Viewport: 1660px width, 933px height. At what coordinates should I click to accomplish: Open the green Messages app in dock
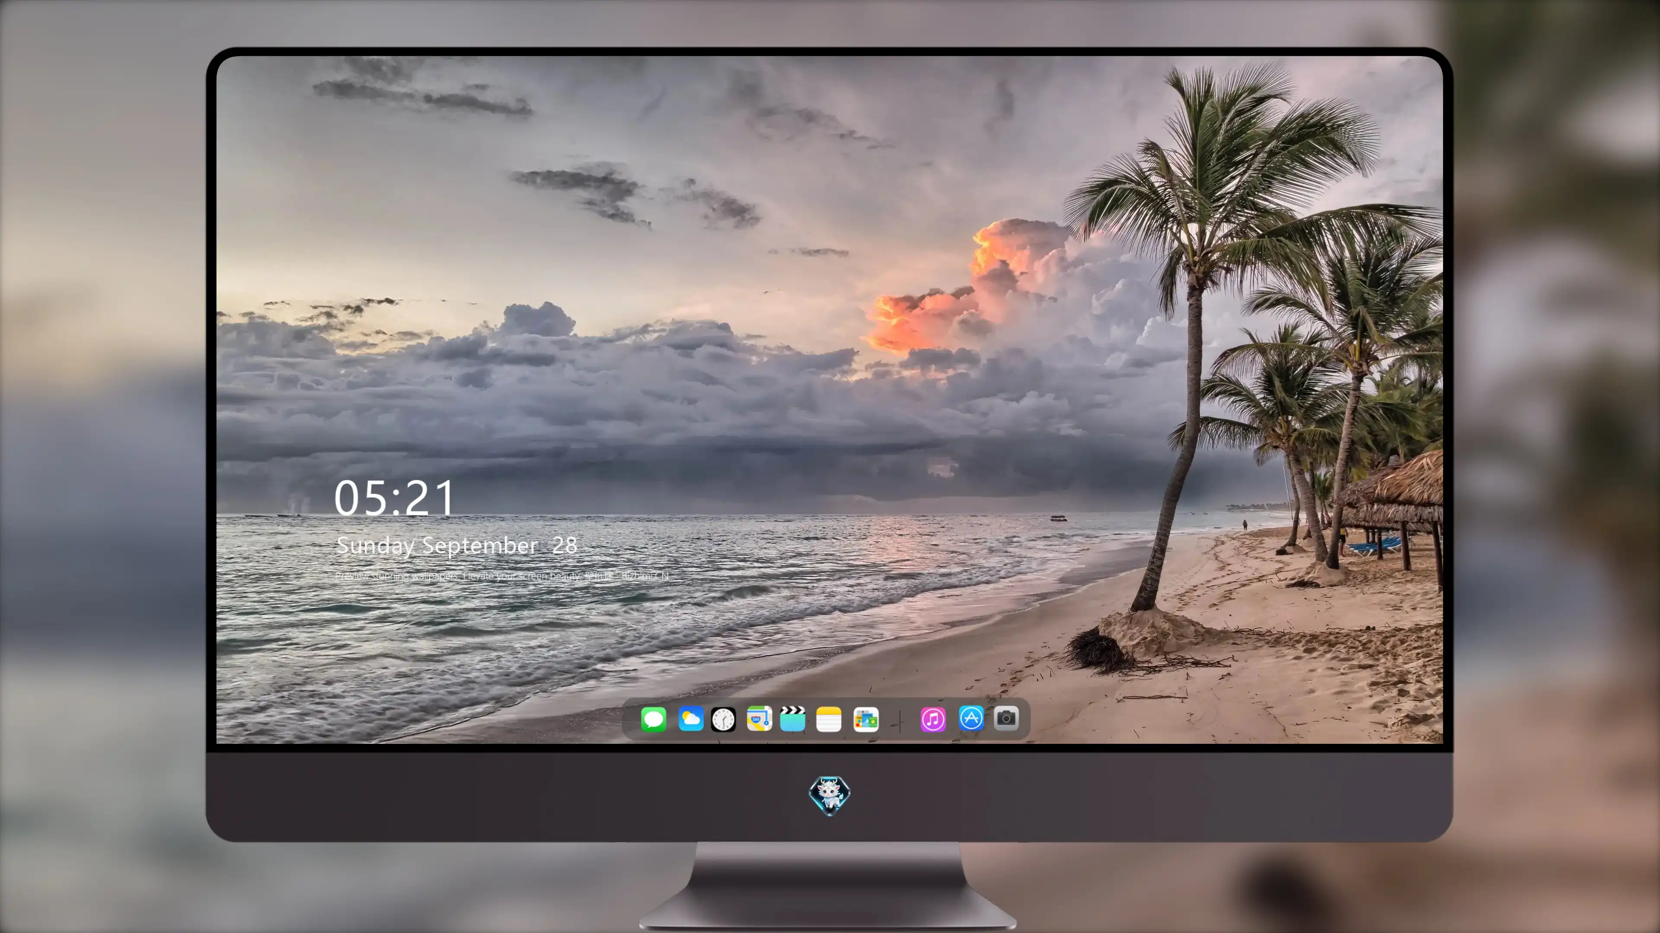654,719
